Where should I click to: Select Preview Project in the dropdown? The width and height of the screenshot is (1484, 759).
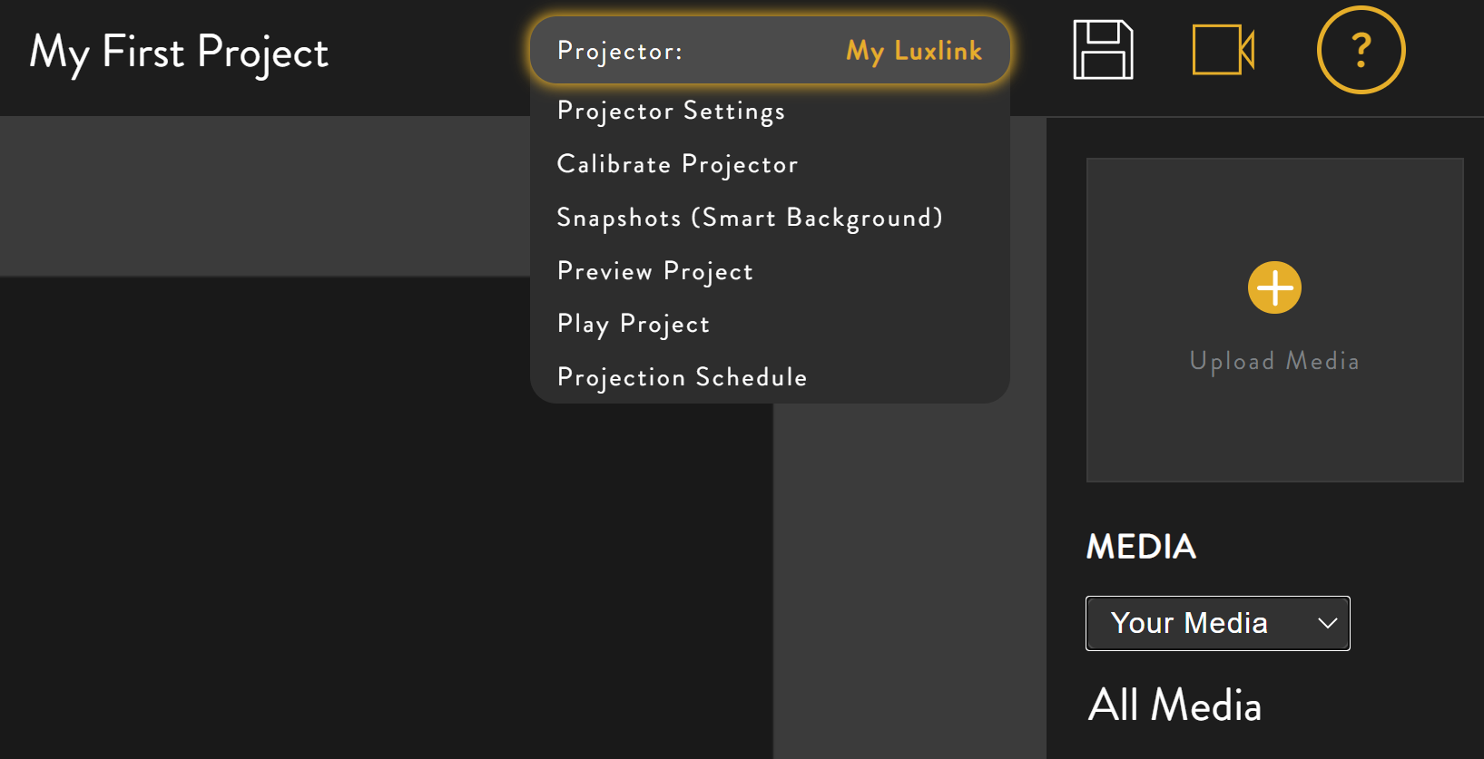click(x=654, y=271)
